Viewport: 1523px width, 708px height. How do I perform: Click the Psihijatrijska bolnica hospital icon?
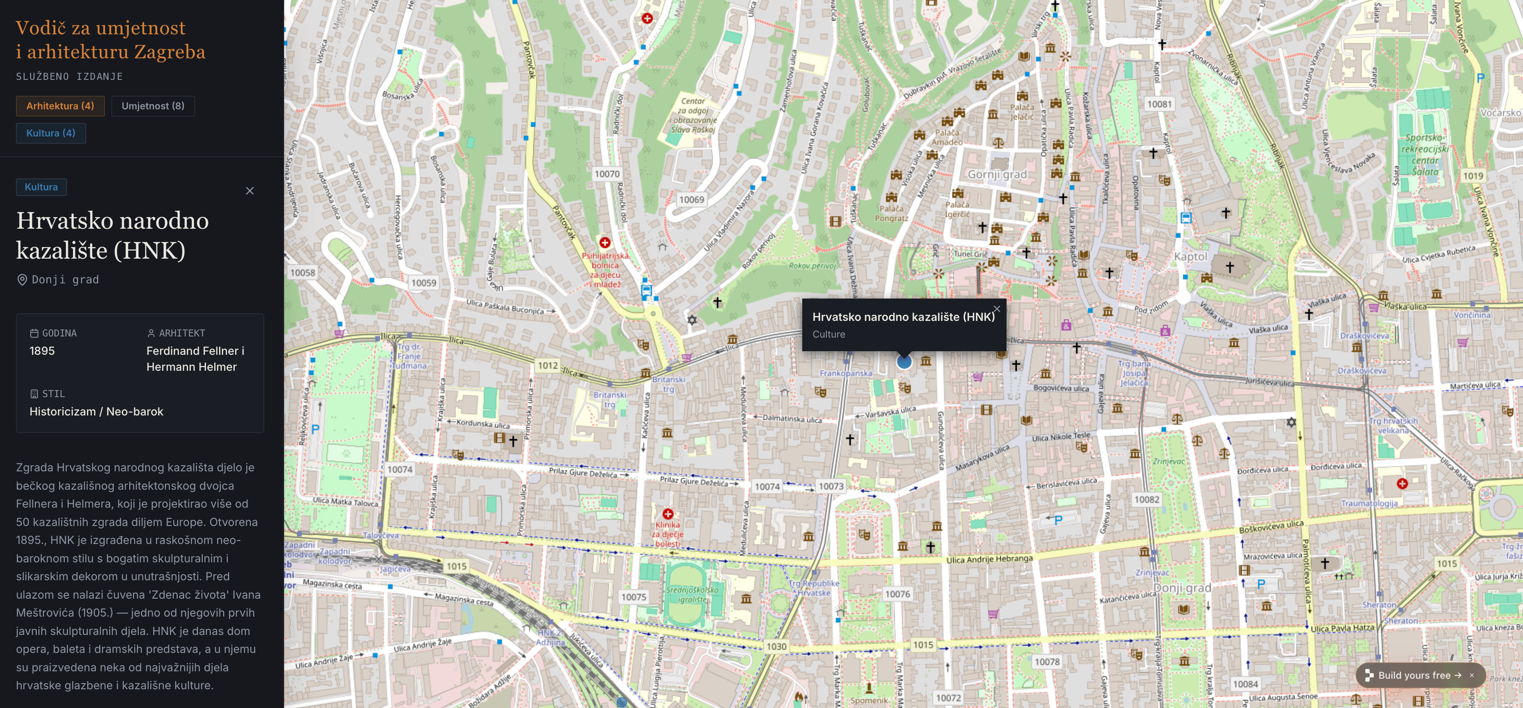pyautogui.click(x=605, y=243)
